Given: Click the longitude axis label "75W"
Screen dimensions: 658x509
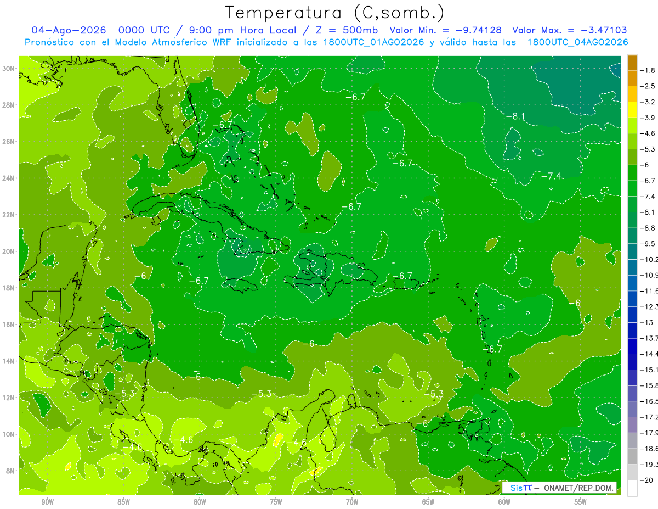Looking at the screenshot, I should tap(276, 502).
